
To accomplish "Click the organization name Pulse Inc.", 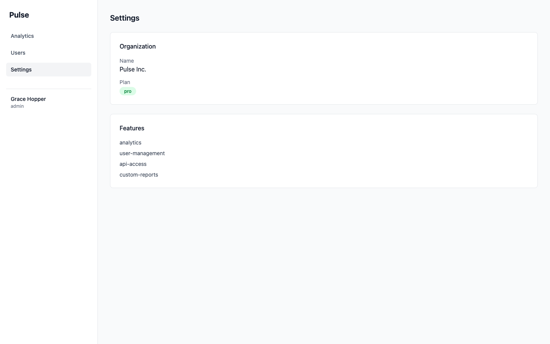I will tap(133, 69).
